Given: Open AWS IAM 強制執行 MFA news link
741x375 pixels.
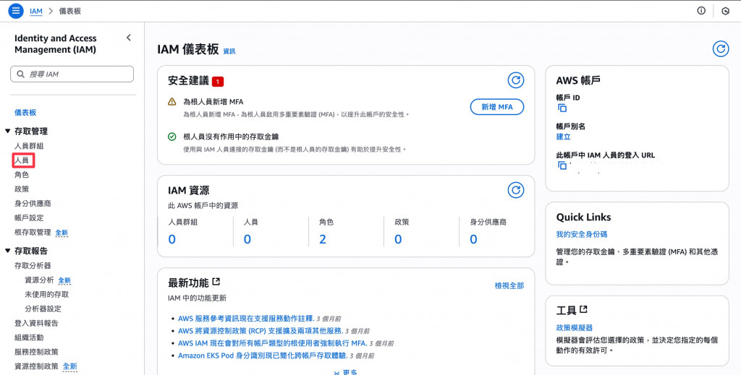Looking at the screenshot, I should pyautogui.click(x=273, y=343).
